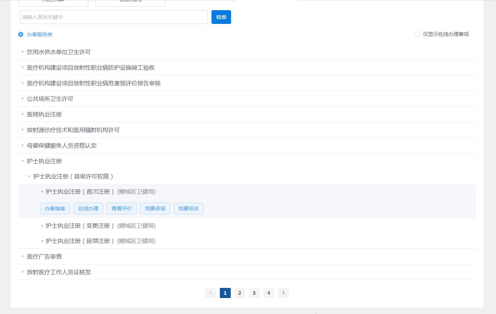Focus the keyword search input field

(x=114, y=17)
